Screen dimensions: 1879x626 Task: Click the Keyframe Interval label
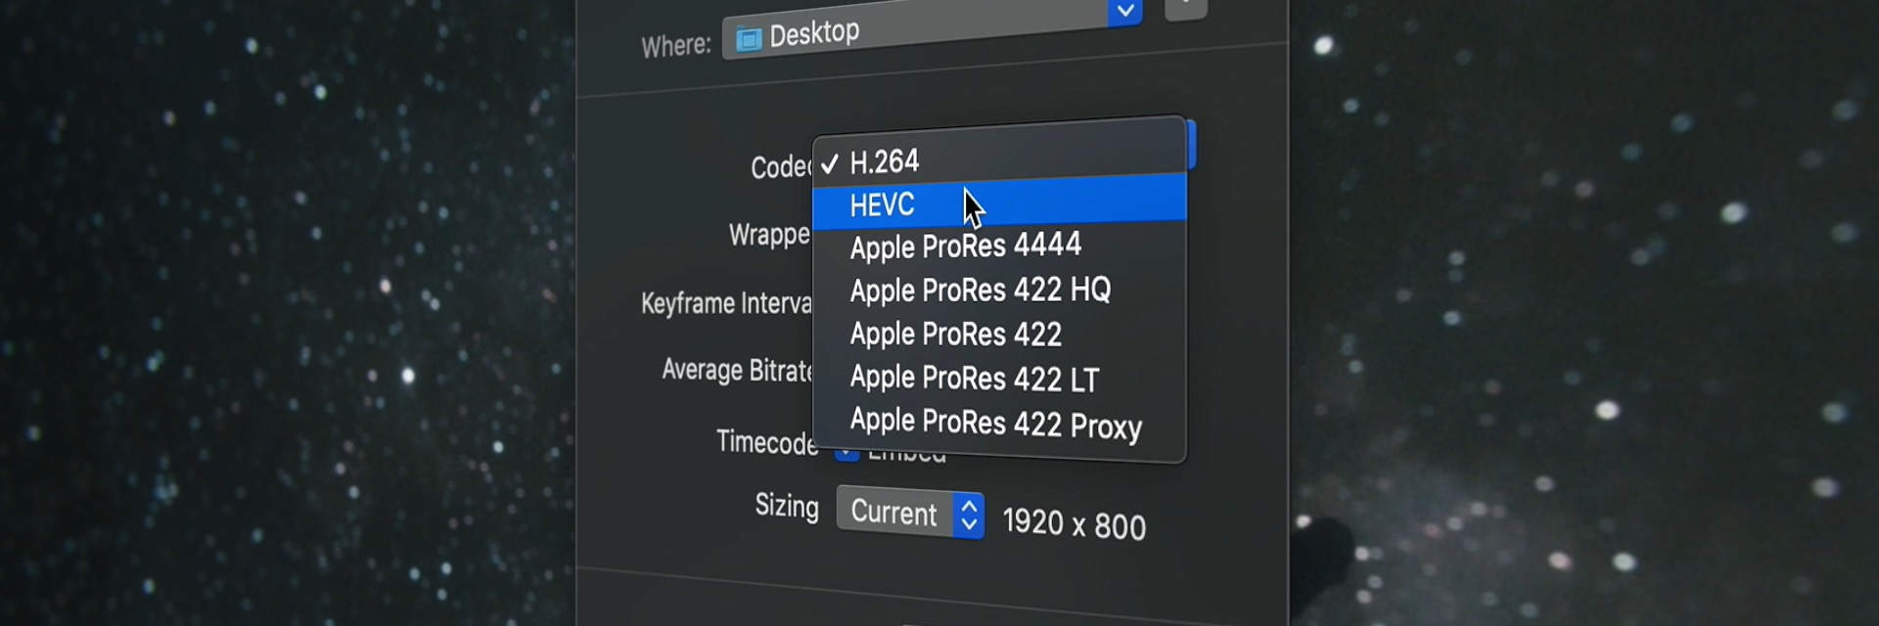[x=726, y=303]
